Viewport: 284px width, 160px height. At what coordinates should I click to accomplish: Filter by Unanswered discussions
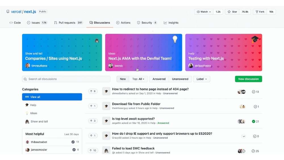coord(180,79)
